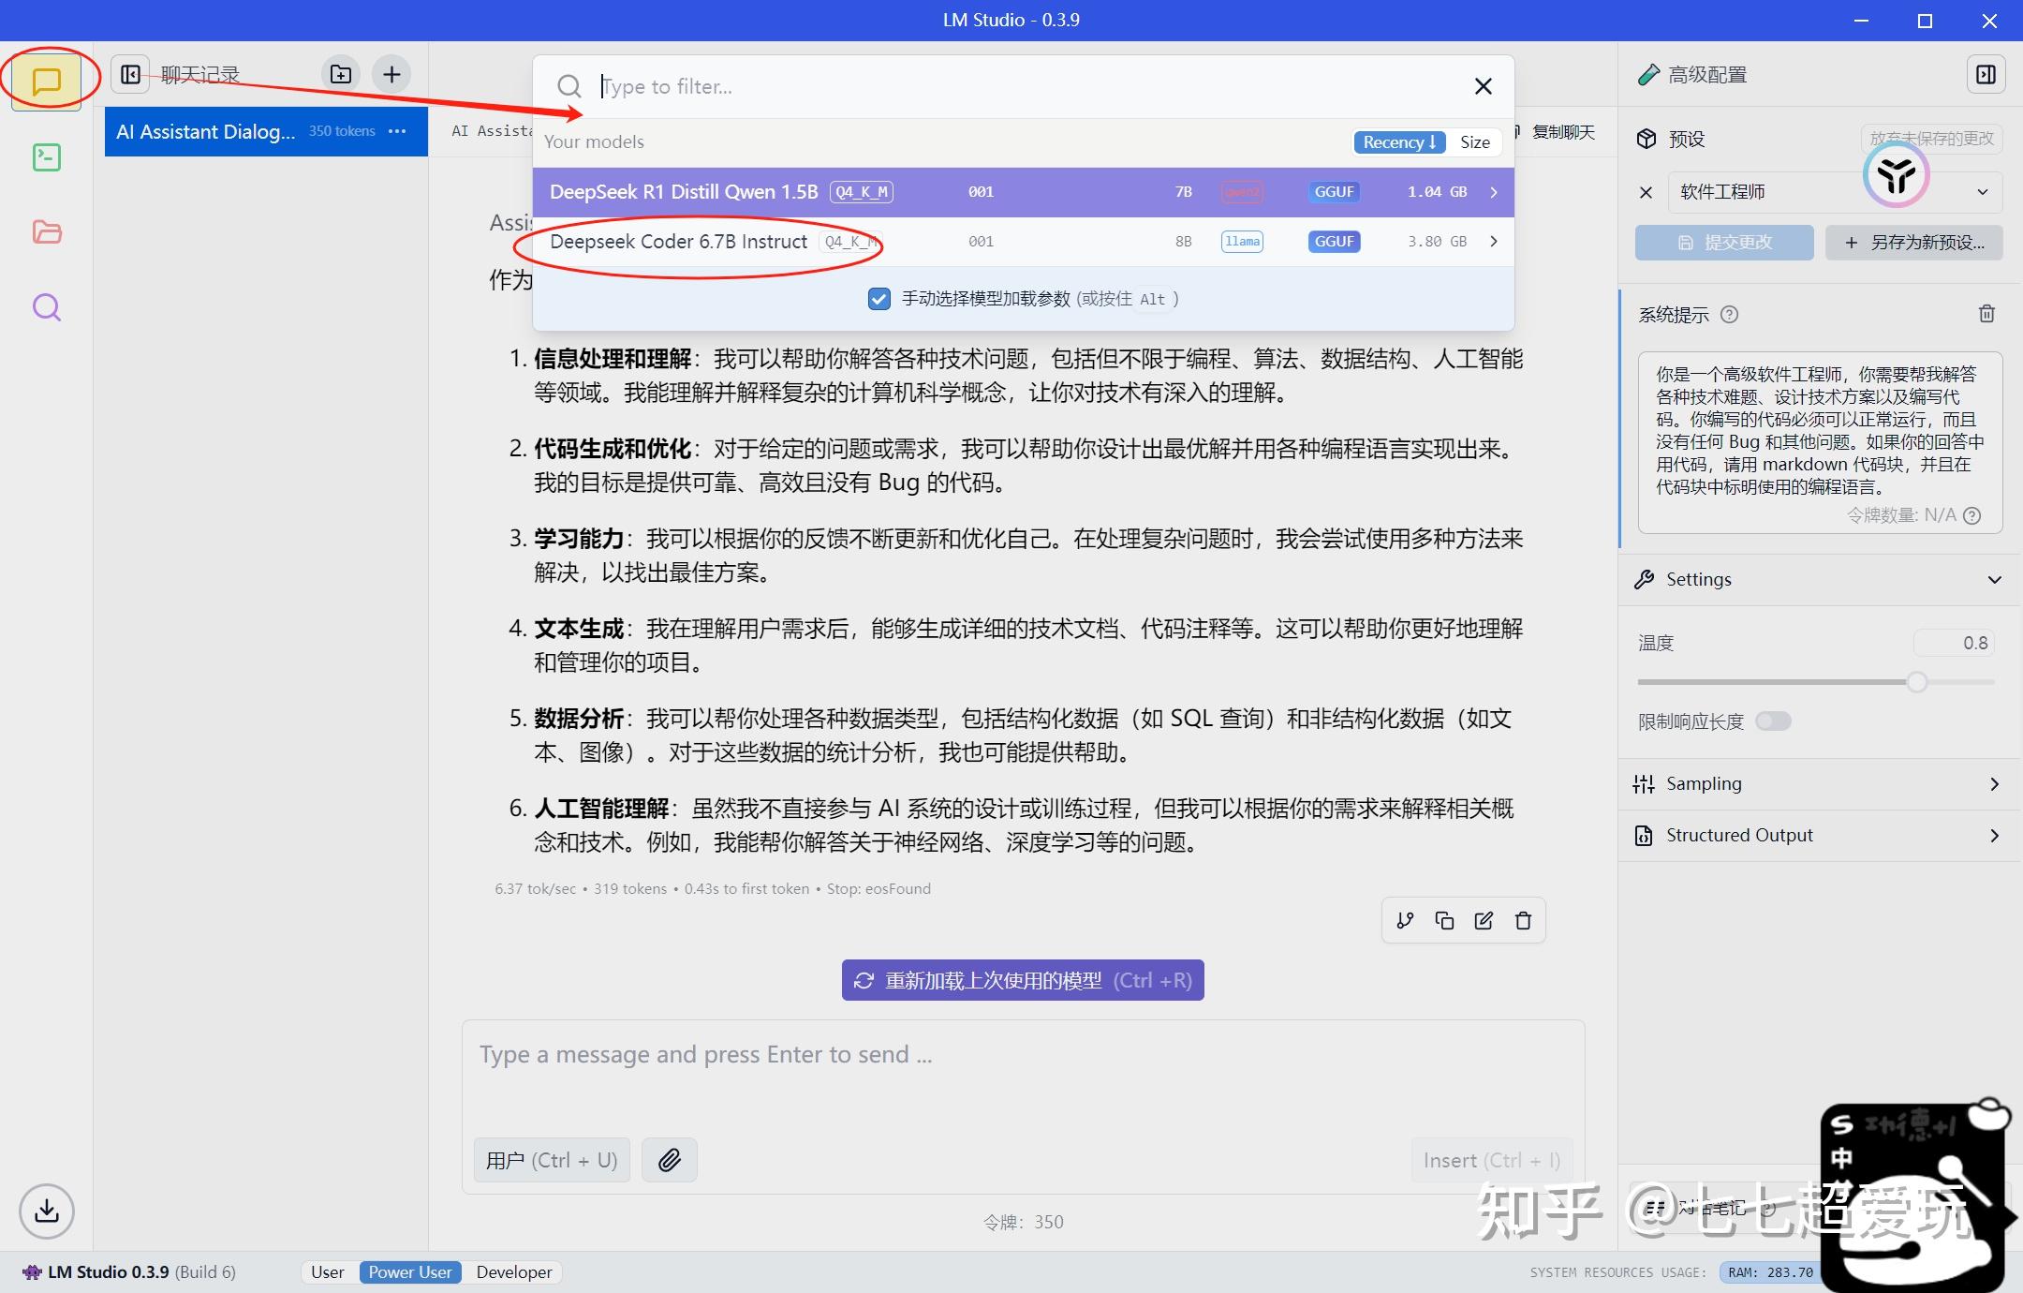Image resolution: width=2023 pixels, height=1293 pixels.
Task: Click the new folder icon in chat list
Action: (x=341, y=74)
